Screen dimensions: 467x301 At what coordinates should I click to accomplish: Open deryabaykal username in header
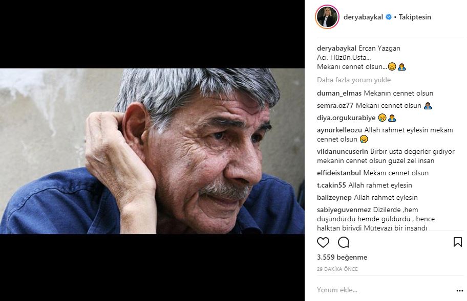(x=363, y=17)
